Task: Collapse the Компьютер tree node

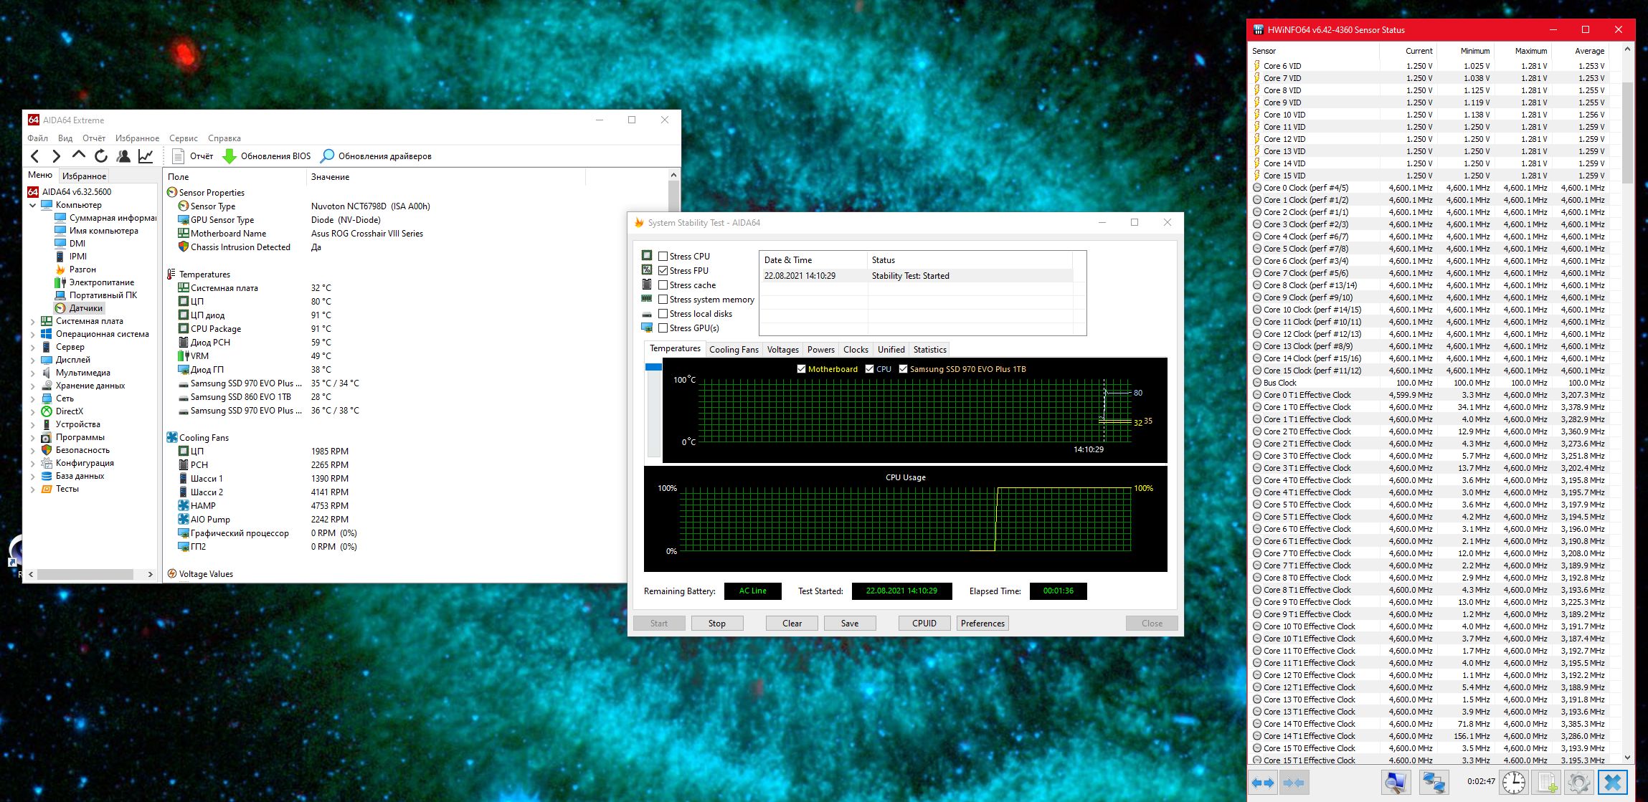Action: 32,205
